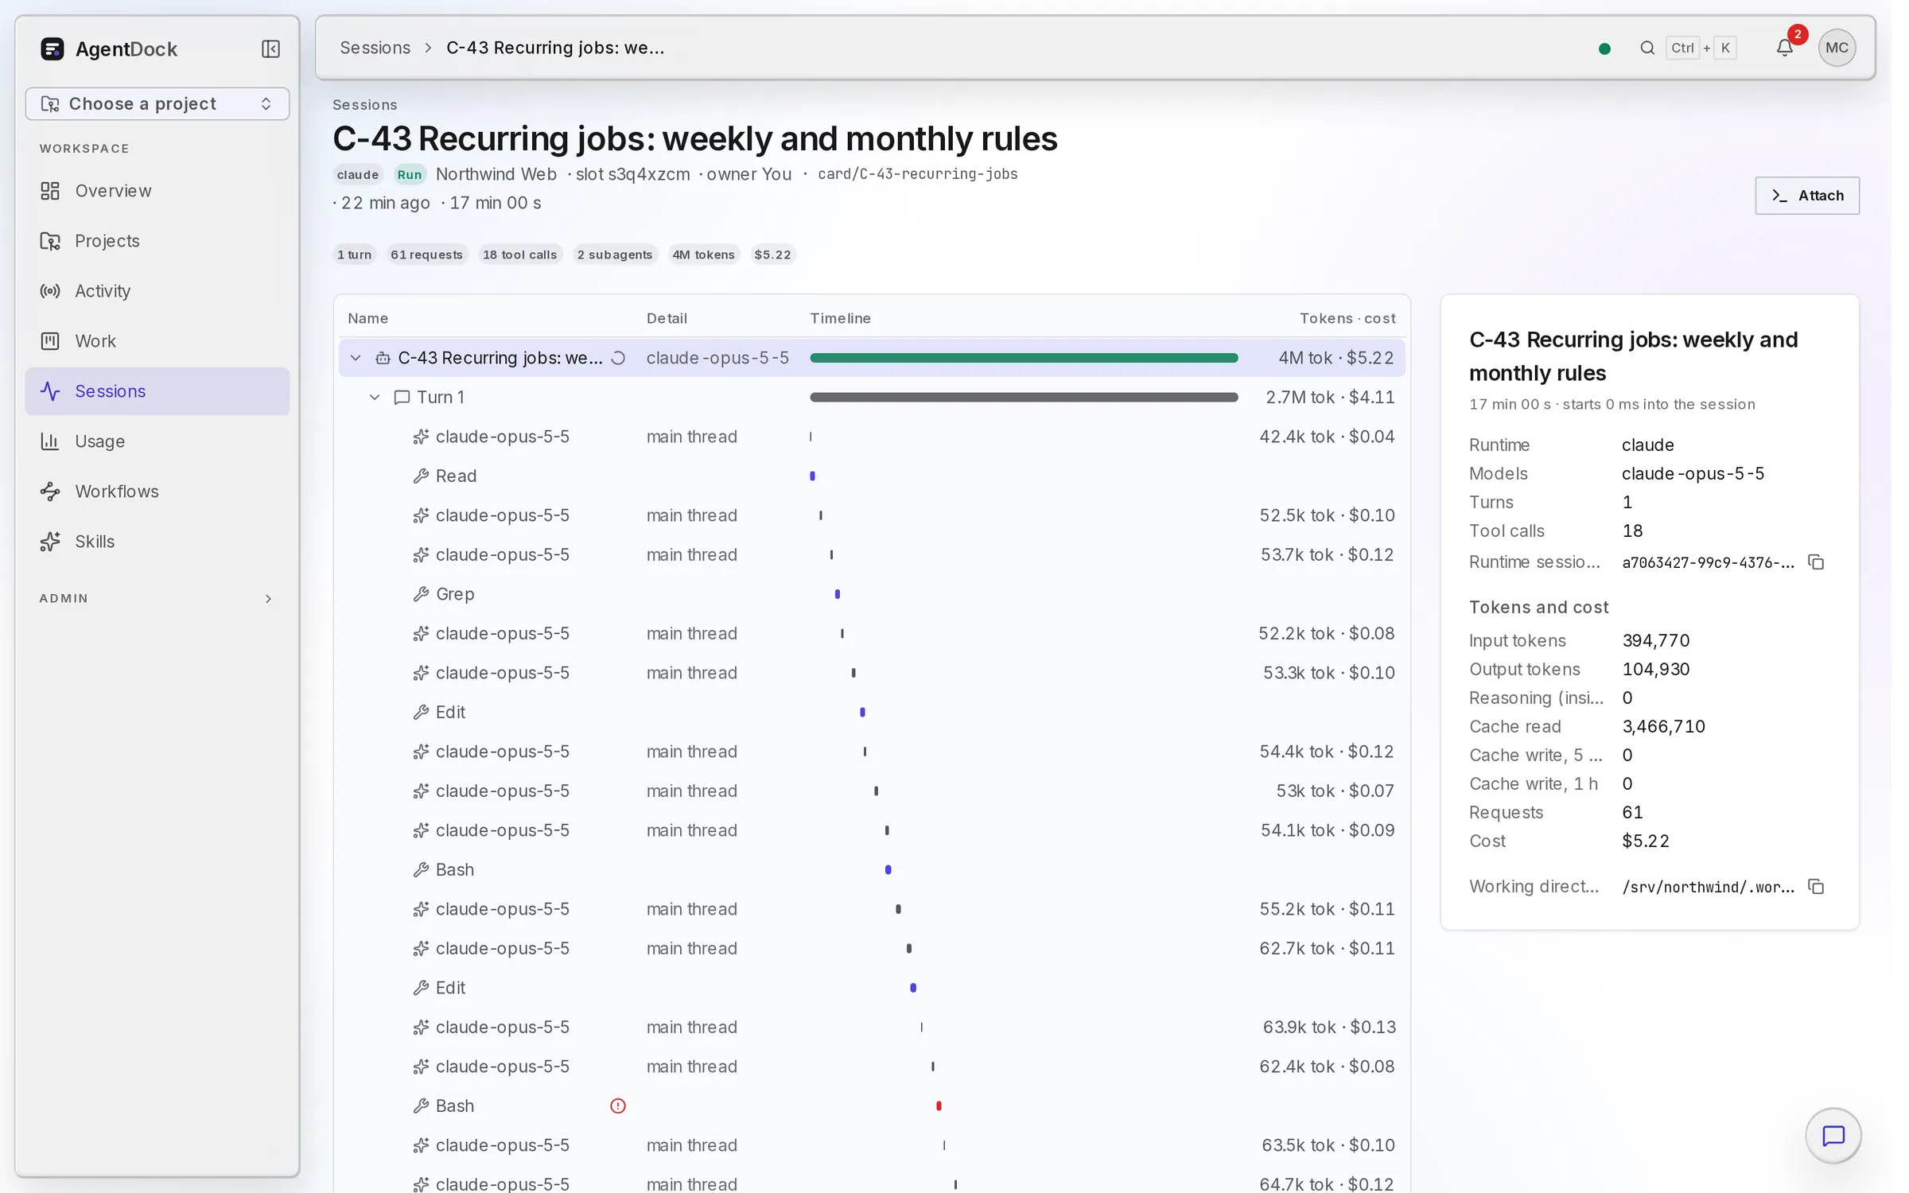Click the 62.7k tok · $0.11 cell
Viewport: 1909px width, 1193px height.
click(1327, 948)
